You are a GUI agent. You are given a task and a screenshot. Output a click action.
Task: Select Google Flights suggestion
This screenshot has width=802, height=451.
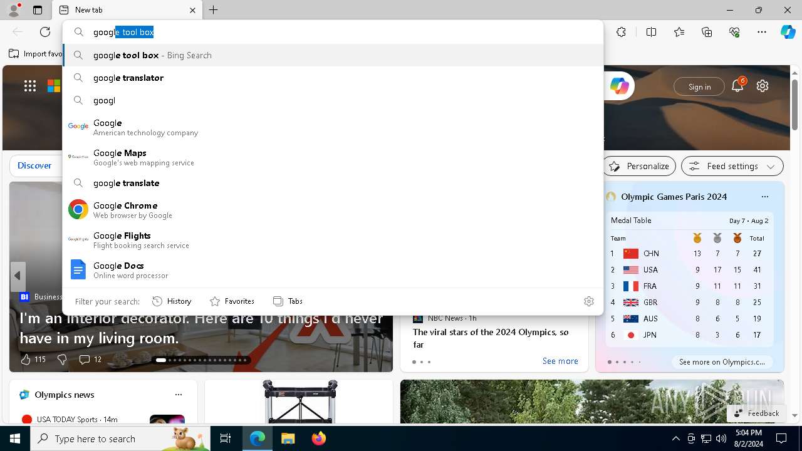[333, 240]
